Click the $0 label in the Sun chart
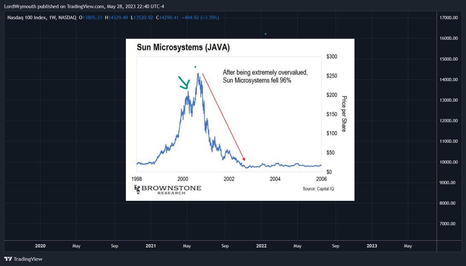Image resolution: width=466 pixels, height=266 pixels. (x=329, y=172)
